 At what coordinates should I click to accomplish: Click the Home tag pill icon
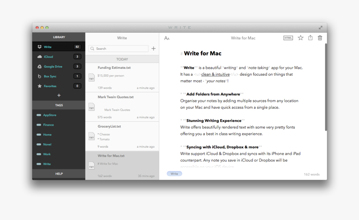(39, 134)
